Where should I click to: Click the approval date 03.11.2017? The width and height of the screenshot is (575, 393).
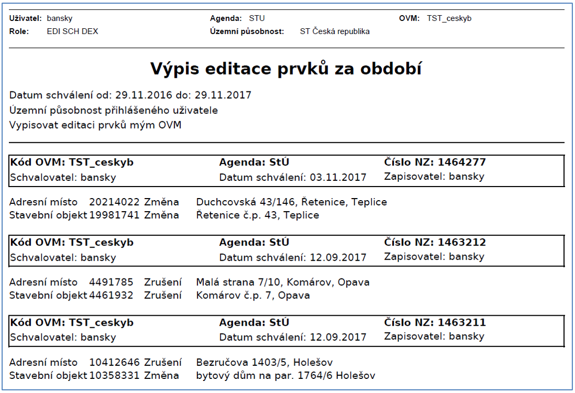click(x=337, y=178)
